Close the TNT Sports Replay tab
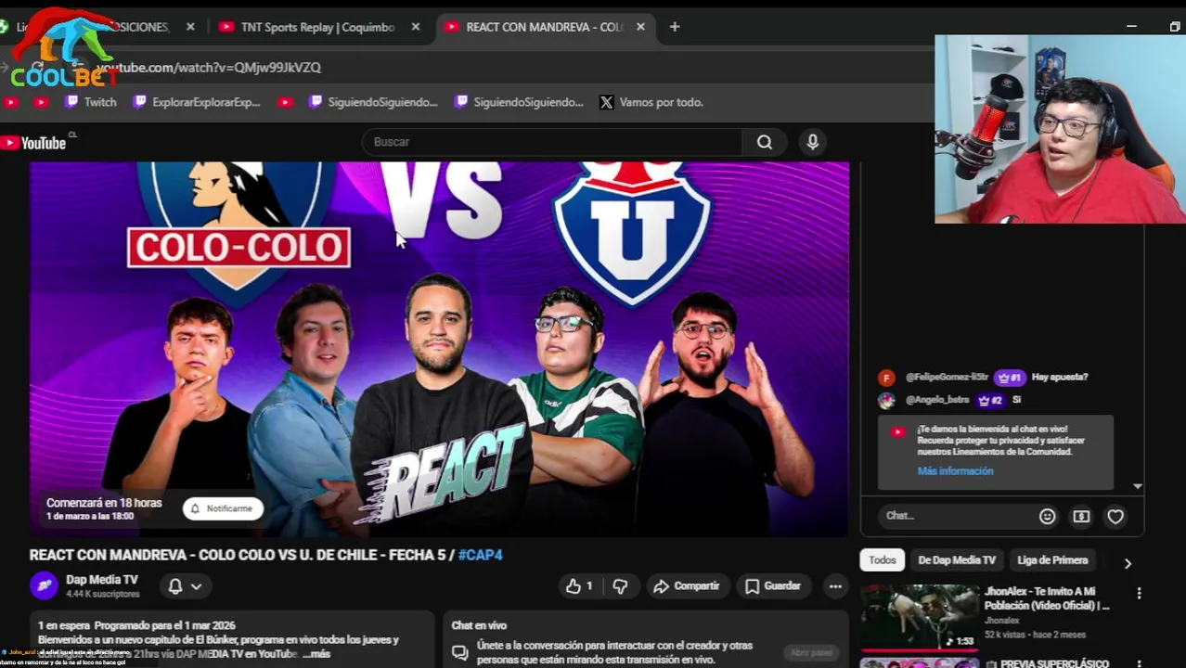 coord(416,27)
